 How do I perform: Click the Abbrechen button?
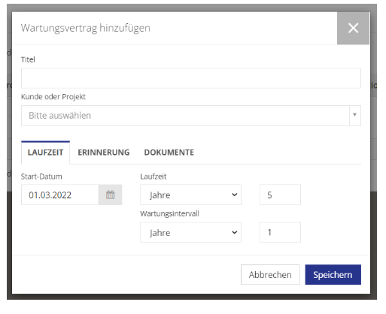[x=270, y=275]
